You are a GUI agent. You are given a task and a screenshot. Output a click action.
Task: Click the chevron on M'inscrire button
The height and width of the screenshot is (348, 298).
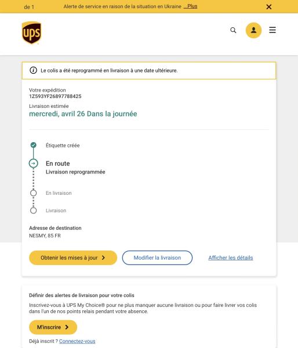click(x=67, y=327)
